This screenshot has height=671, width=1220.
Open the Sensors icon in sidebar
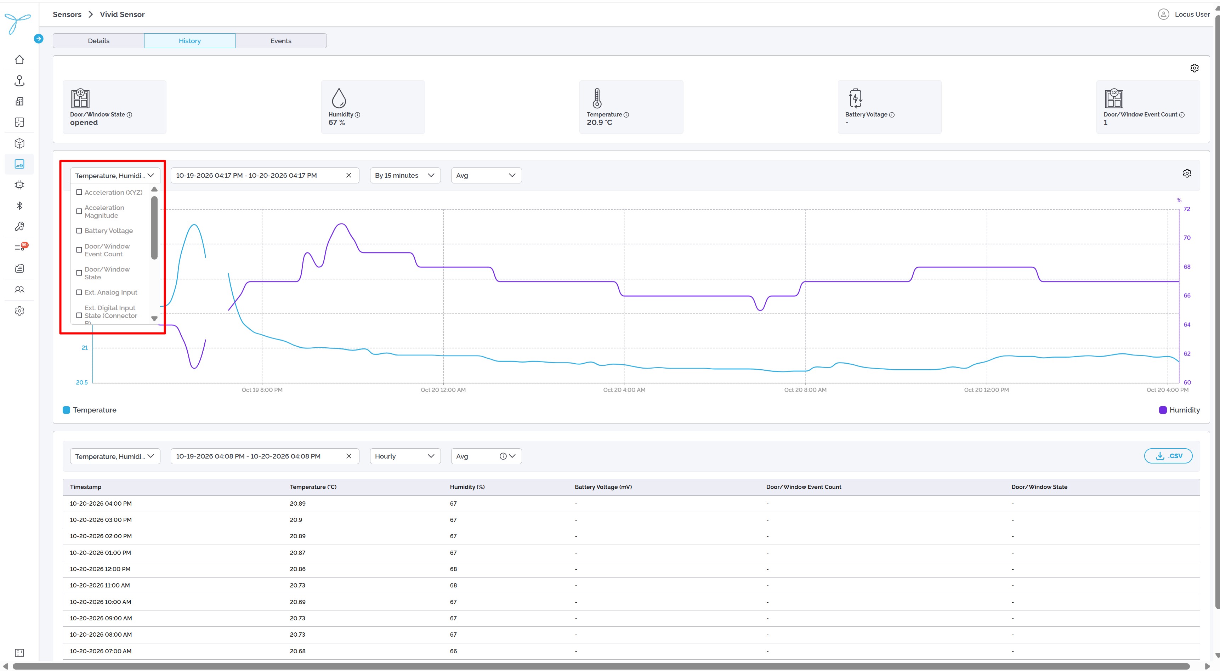click(x=19, y=164)
